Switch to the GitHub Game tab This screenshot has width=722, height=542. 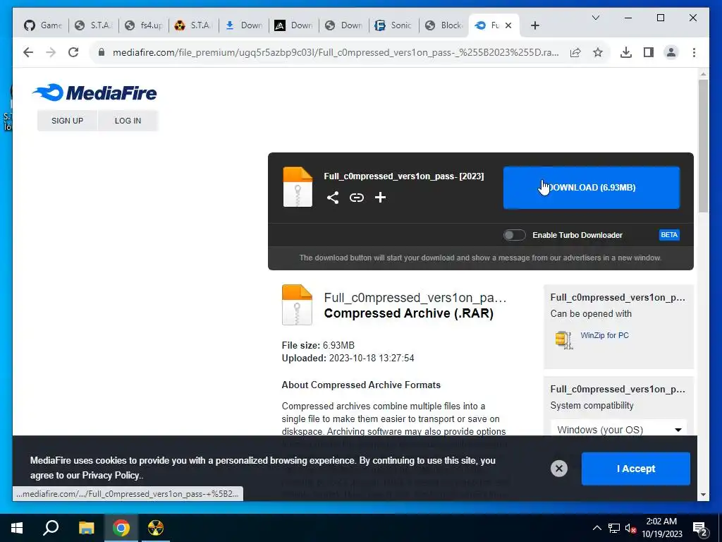click(43, 25)
